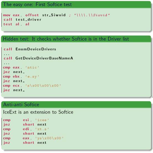Image resolution: width=153 pixels, height=153 pixels.
Task: Click the EnumDeviceDrivers function name
Action: pos(36,49)
